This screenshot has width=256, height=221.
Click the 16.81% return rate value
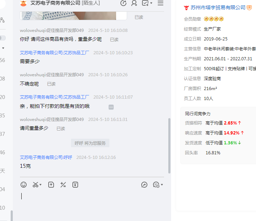pos(213,153)
